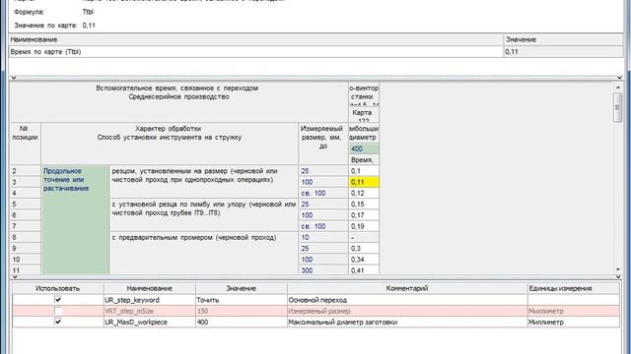
Task: Click the 'Характер обработки' column header
Action: (170, 144)
